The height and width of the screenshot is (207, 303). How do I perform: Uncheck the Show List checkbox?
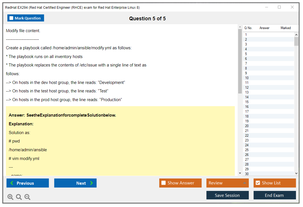pos(258,183)
